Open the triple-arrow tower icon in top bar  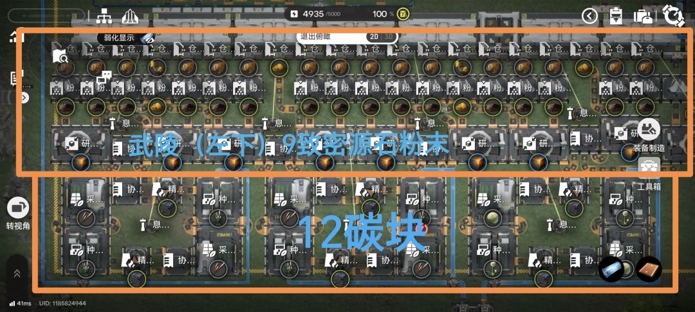tap(130, 16)
